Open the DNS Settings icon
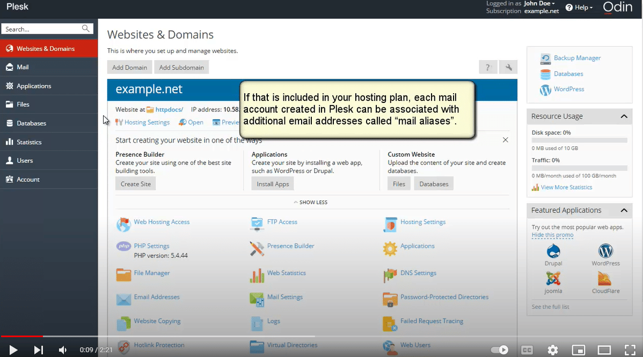Screen dimensions: 643x357 pyautogui.click(x=390, y=276)
